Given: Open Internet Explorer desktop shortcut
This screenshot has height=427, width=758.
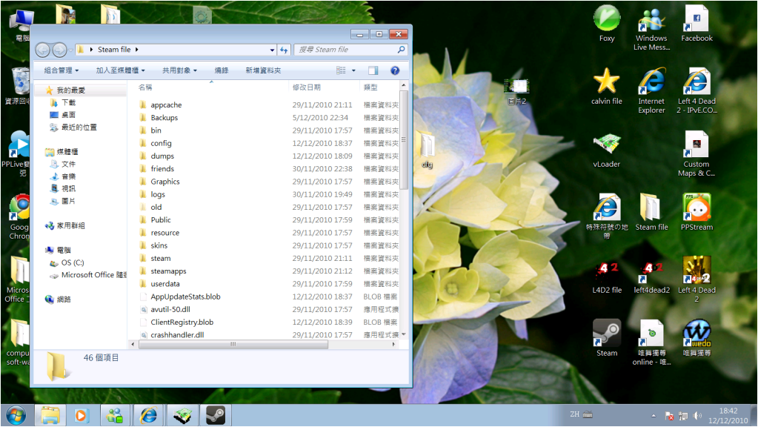Looking at the screenshot, I should (x=651, y=82).
